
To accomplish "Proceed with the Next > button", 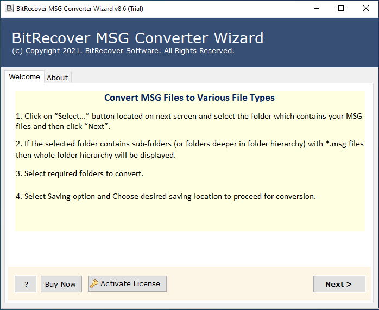I will [338, 284].
